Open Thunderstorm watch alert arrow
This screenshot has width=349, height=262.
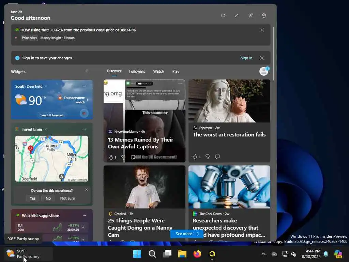coord(88,100)
